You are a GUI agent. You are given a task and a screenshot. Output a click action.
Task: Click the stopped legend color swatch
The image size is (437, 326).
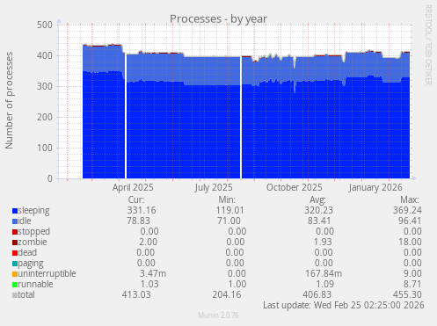15,232
